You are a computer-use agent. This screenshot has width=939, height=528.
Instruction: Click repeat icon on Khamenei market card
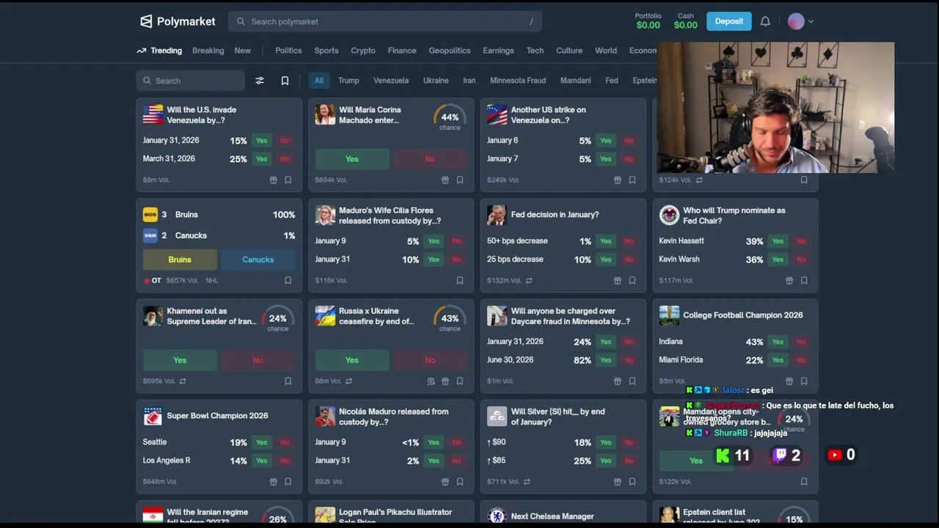(183, 381)
